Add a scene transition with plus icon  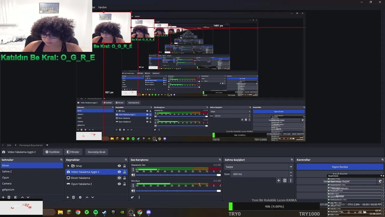point(279,180)
